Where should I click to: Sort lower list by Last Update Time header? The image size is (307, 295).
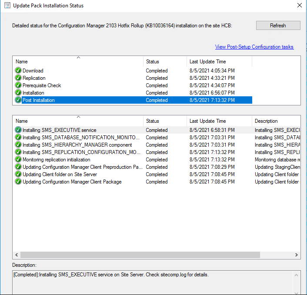coord(219,121)
